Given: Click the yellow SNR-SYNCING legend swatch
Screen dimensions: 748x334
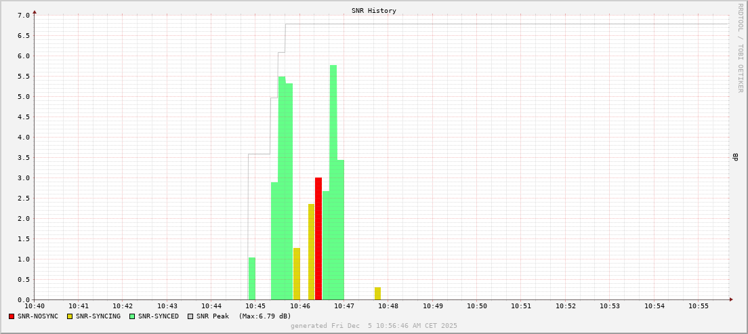Looking at the screenshot, I should (70, 316).
